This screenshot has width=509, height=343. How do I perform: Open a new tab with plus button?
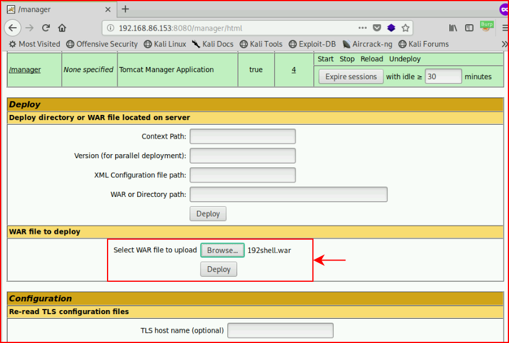point(126,9)
